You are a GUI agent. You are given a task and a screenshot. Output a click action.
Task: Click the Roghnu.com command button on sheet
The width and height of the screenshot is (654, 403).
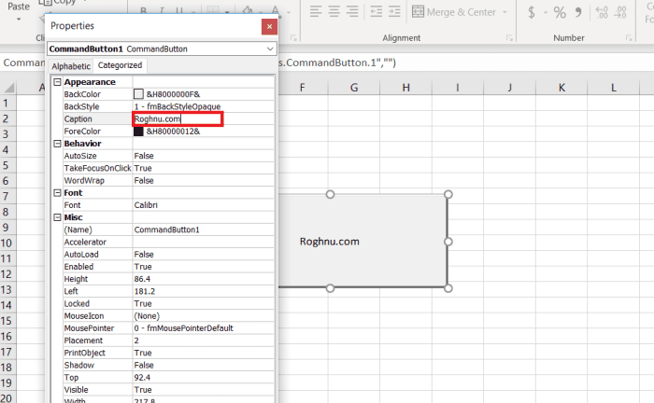pyautogui.click(x=363, y=242)
